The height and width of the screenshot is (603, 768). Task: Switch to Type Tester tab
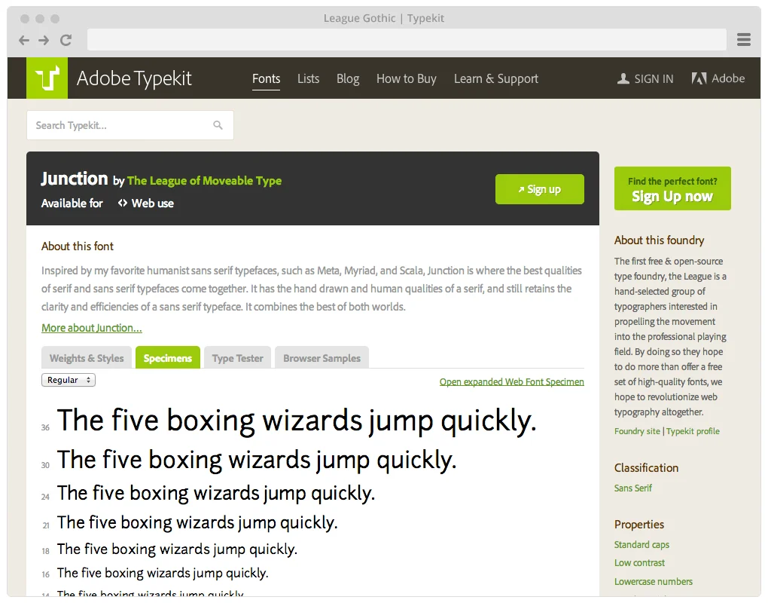click(237, 358)
